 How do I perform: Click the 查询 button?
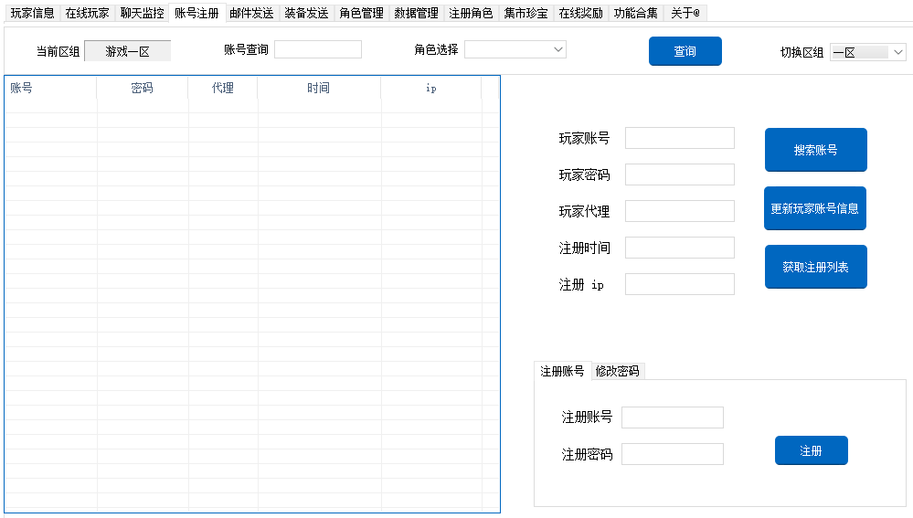coord(685,51)
